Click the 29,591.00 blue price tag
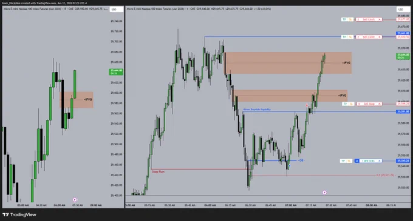This screenshot has width=413, height=221. coord(403,111)
